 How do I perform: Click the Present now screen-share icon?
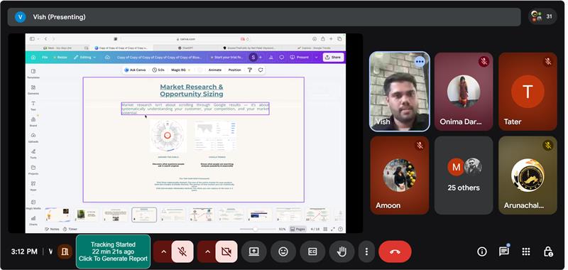254,252
